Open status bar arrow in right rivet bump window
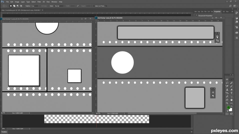The width and height of the screenshot is (239, 134). click(x=124, y=113)
